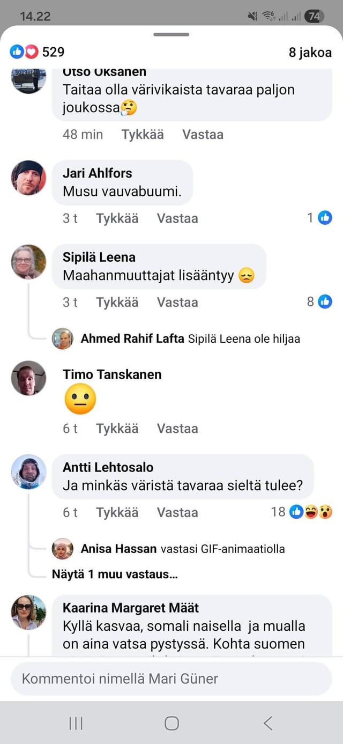Expand "Näytä 1 muu vastaus…" replies

(115, 574)
